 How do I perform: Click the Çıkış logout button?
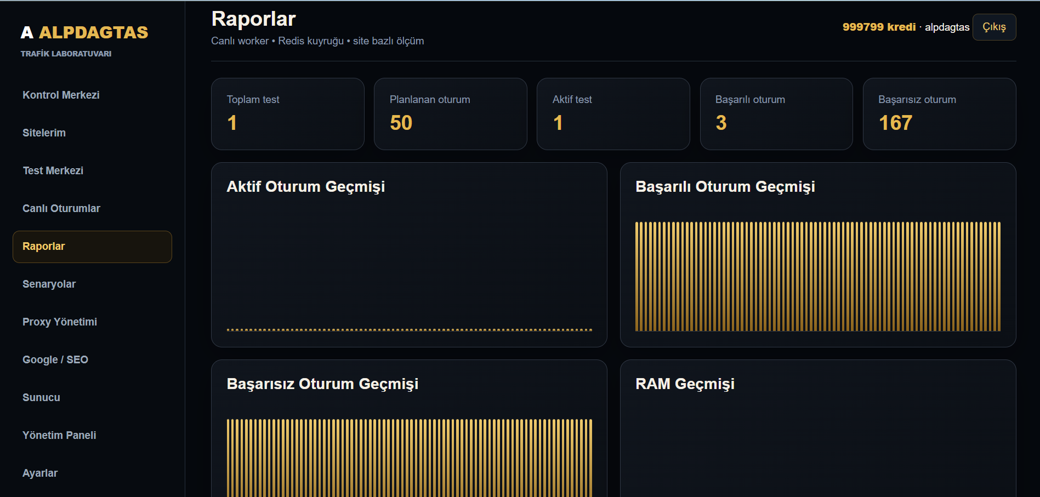pos(994,27)
